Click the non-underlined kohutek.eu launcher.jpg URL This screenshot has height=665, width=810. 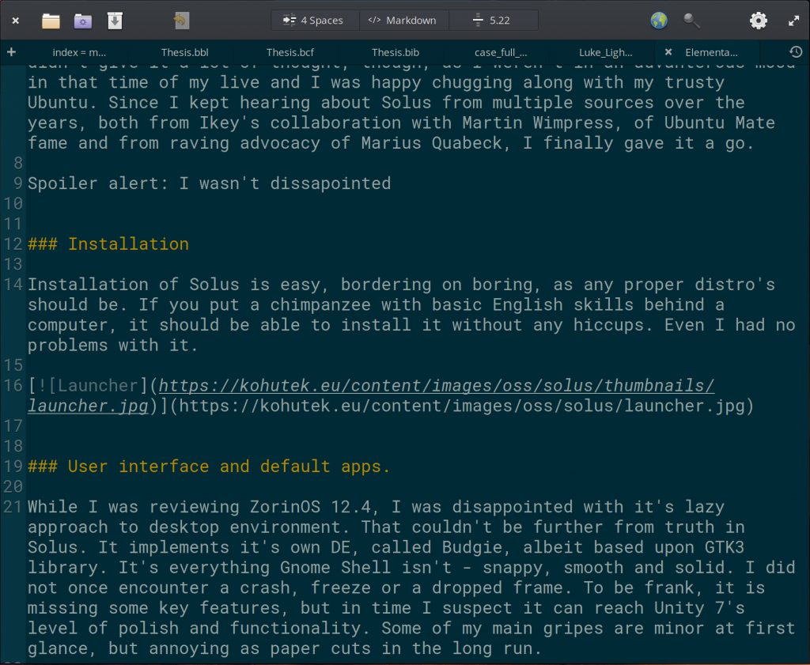pyautogui.click(x=461, y=406)
